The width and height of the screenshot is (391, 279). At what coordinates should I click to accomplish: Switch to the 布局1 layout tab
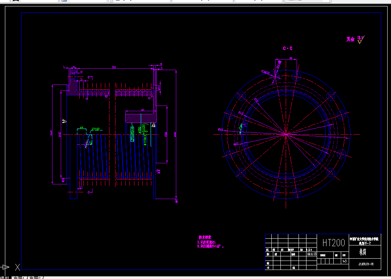click(x=20, y=277)
